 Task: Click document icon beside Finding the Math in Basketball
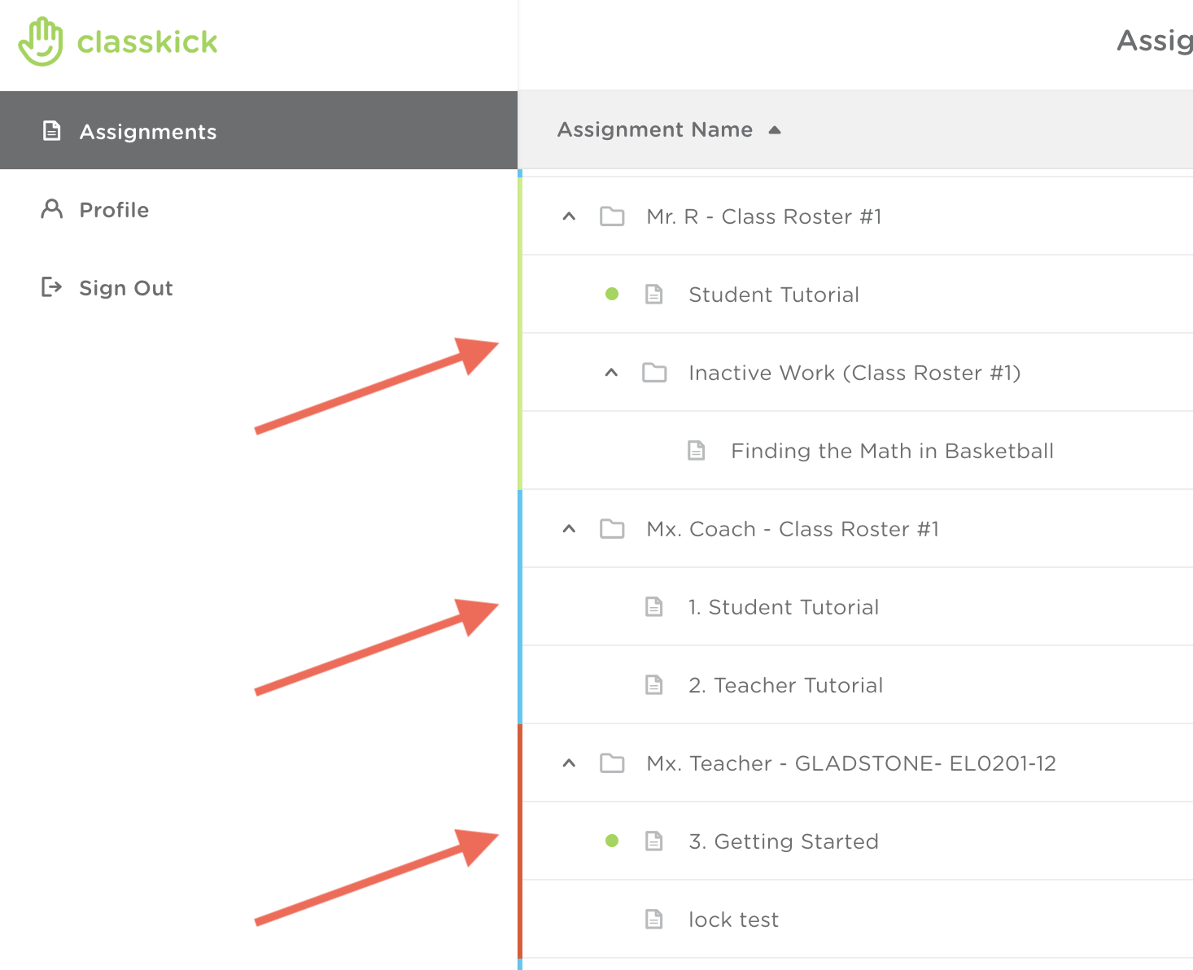point(697,450)
